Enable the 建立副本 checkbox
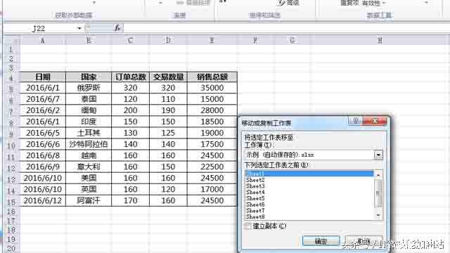The image size is (450, 253). click(247, 226)
